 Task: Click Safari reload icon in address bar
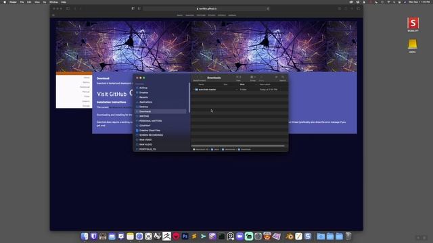tap(268, 9)
